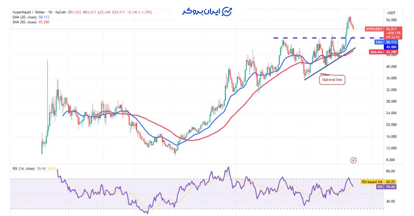
Task: Click the RSI-based MA yellow label
Action: tap(372, 182)
